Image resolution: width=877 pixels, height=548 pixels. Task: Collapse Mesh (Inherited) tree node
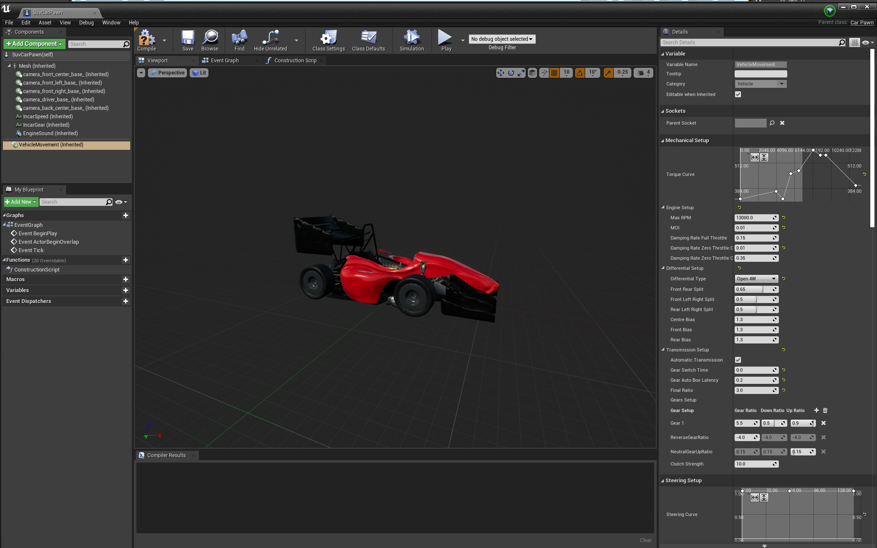tap(9, 66)
